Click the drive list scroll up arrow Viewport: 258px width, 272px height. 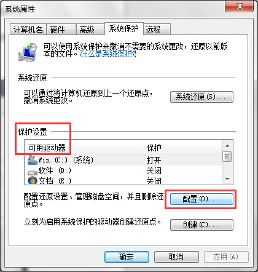click(227, 146)
